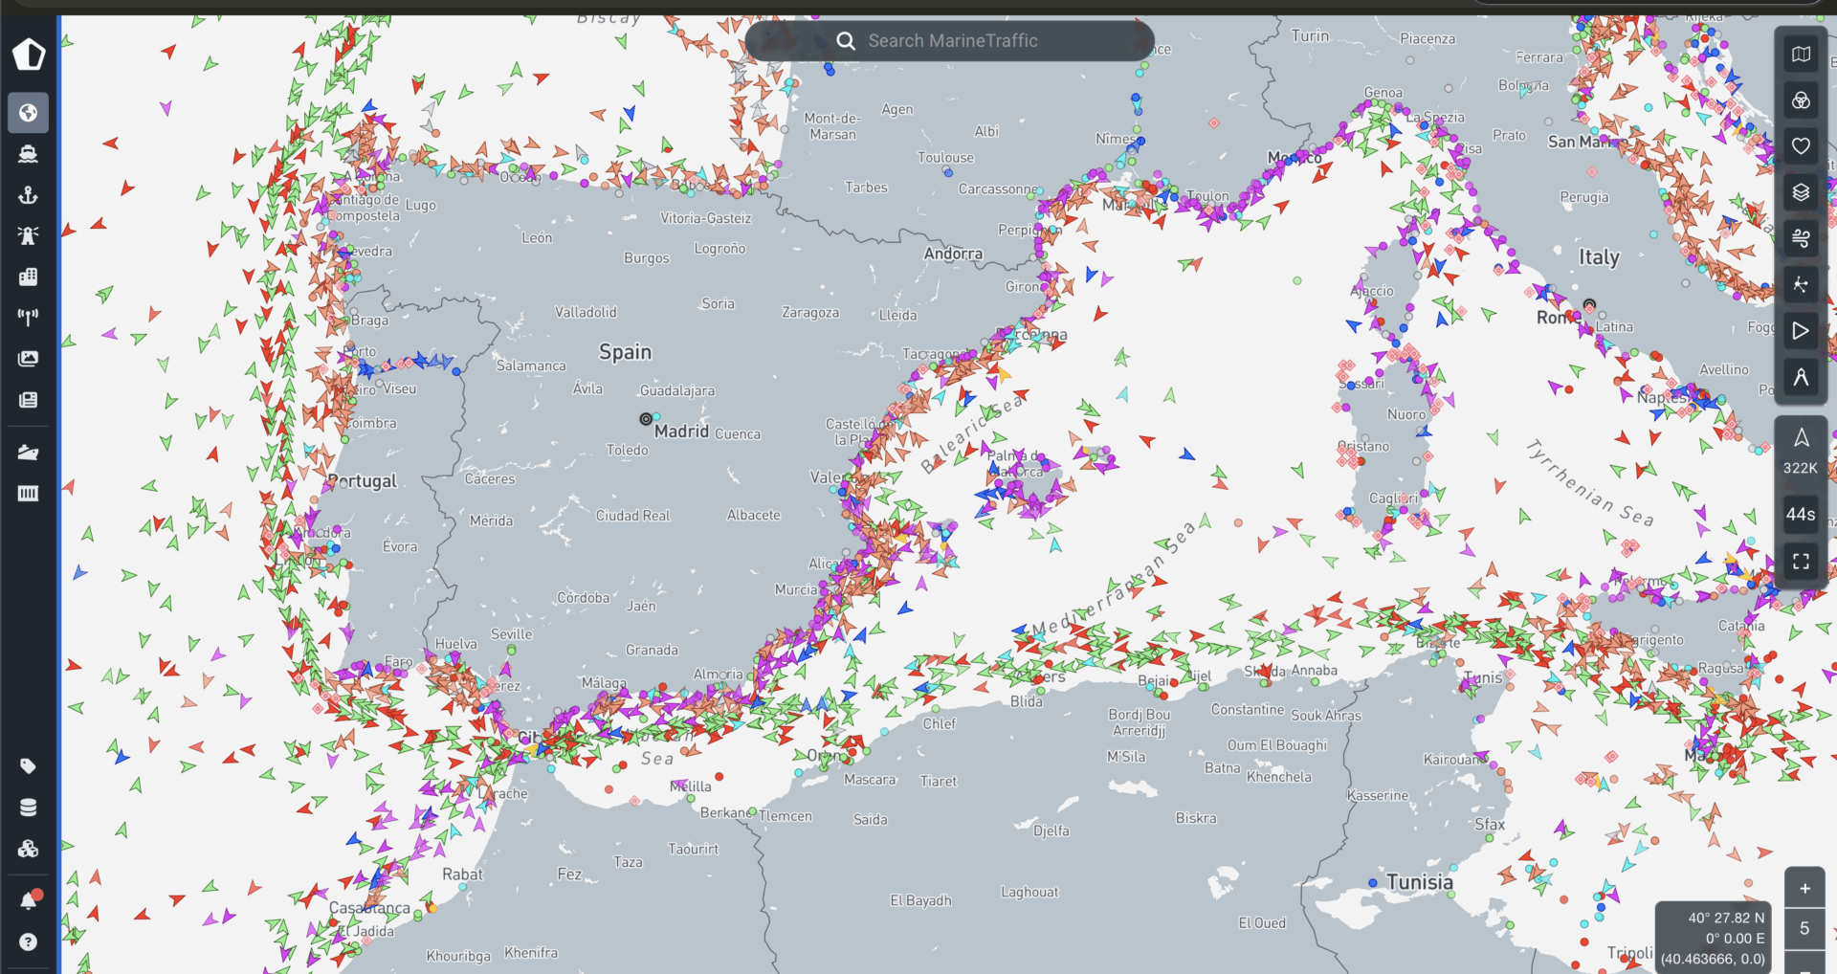Open the map type selector
The height and width of the screenshot is (974, 1837).
[1801, 55]
